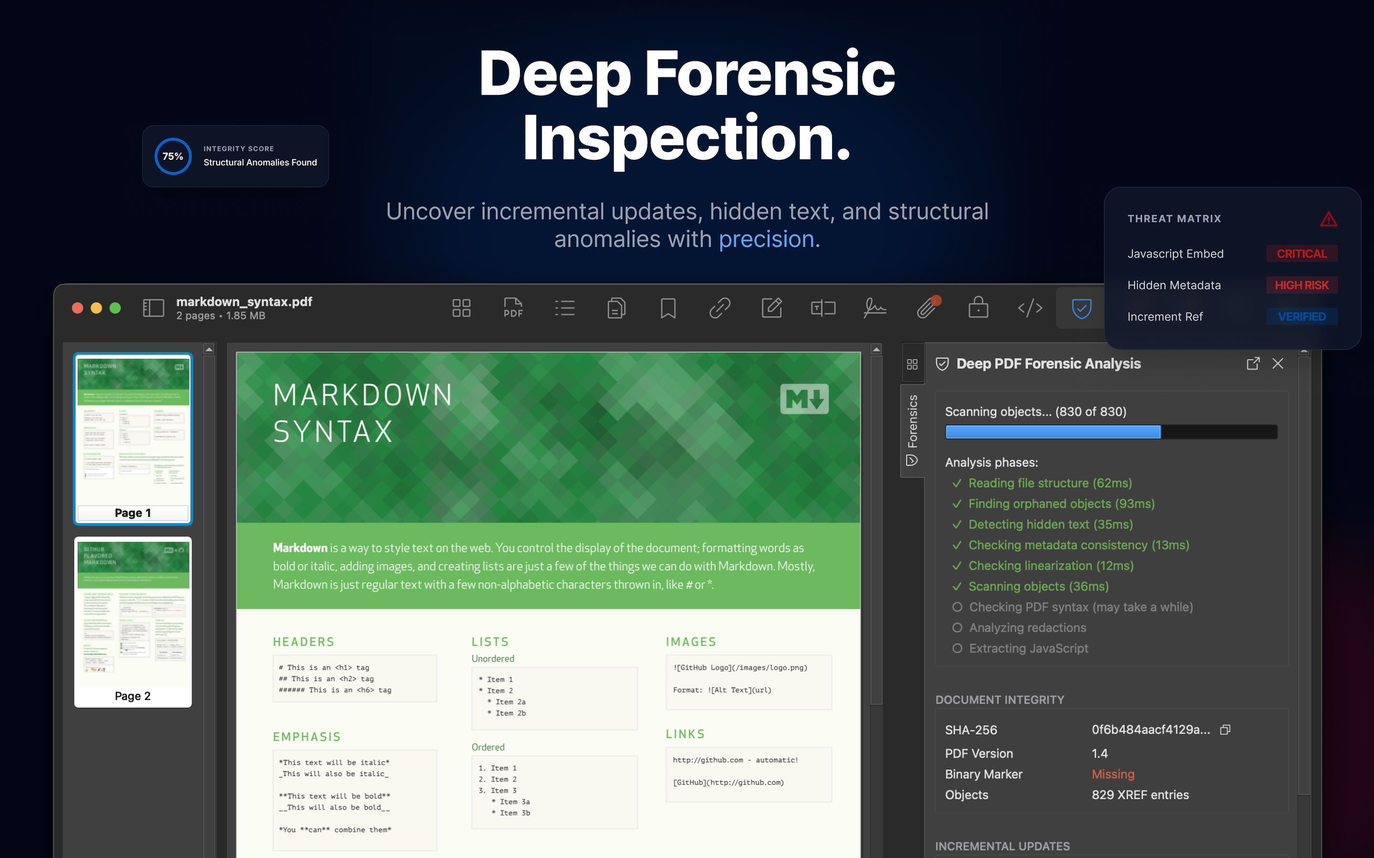Select the annotate edit pencil icon

point(771,308)
